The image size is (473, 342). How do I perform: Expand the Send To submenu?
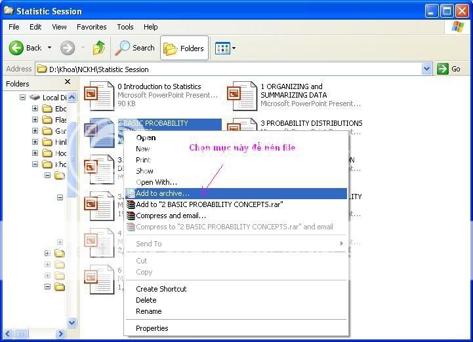341,244
